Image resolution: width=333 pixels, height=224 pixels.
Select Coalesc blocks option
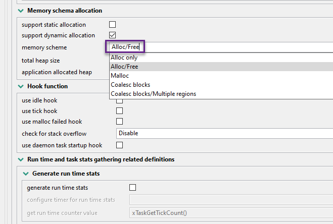130,85
